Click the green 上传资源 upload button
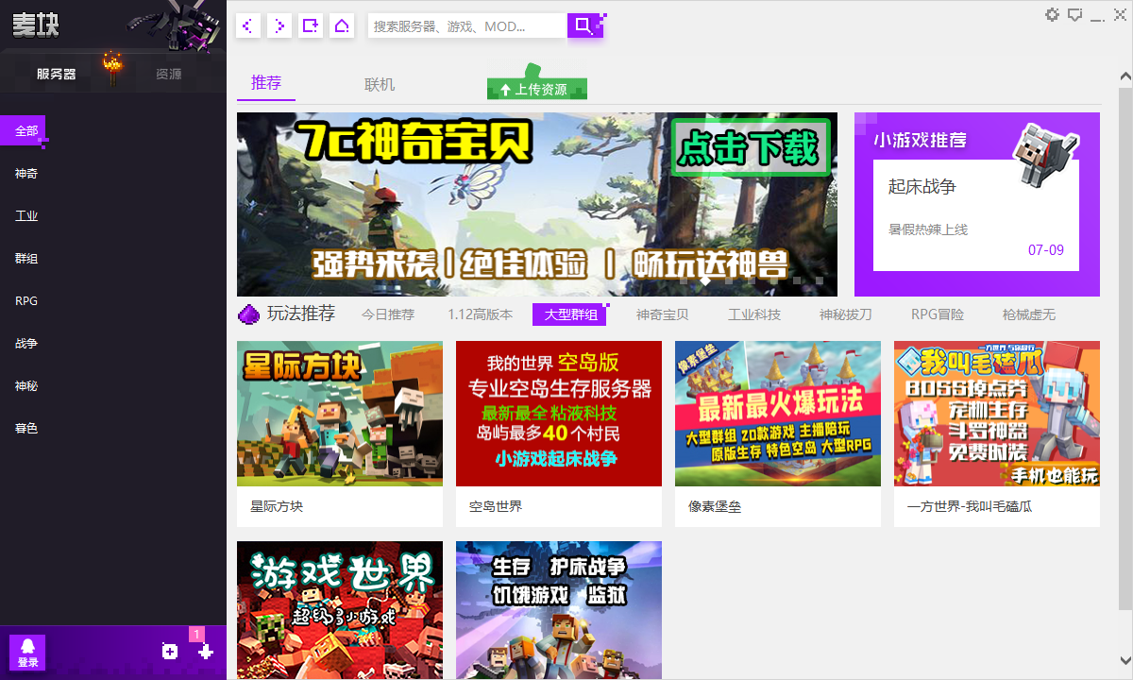The image size is (1133, 680). pos(537,89)
